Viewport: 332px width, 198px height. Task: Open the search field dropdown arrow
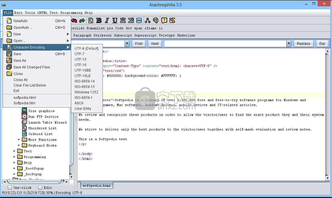(127, 43)
